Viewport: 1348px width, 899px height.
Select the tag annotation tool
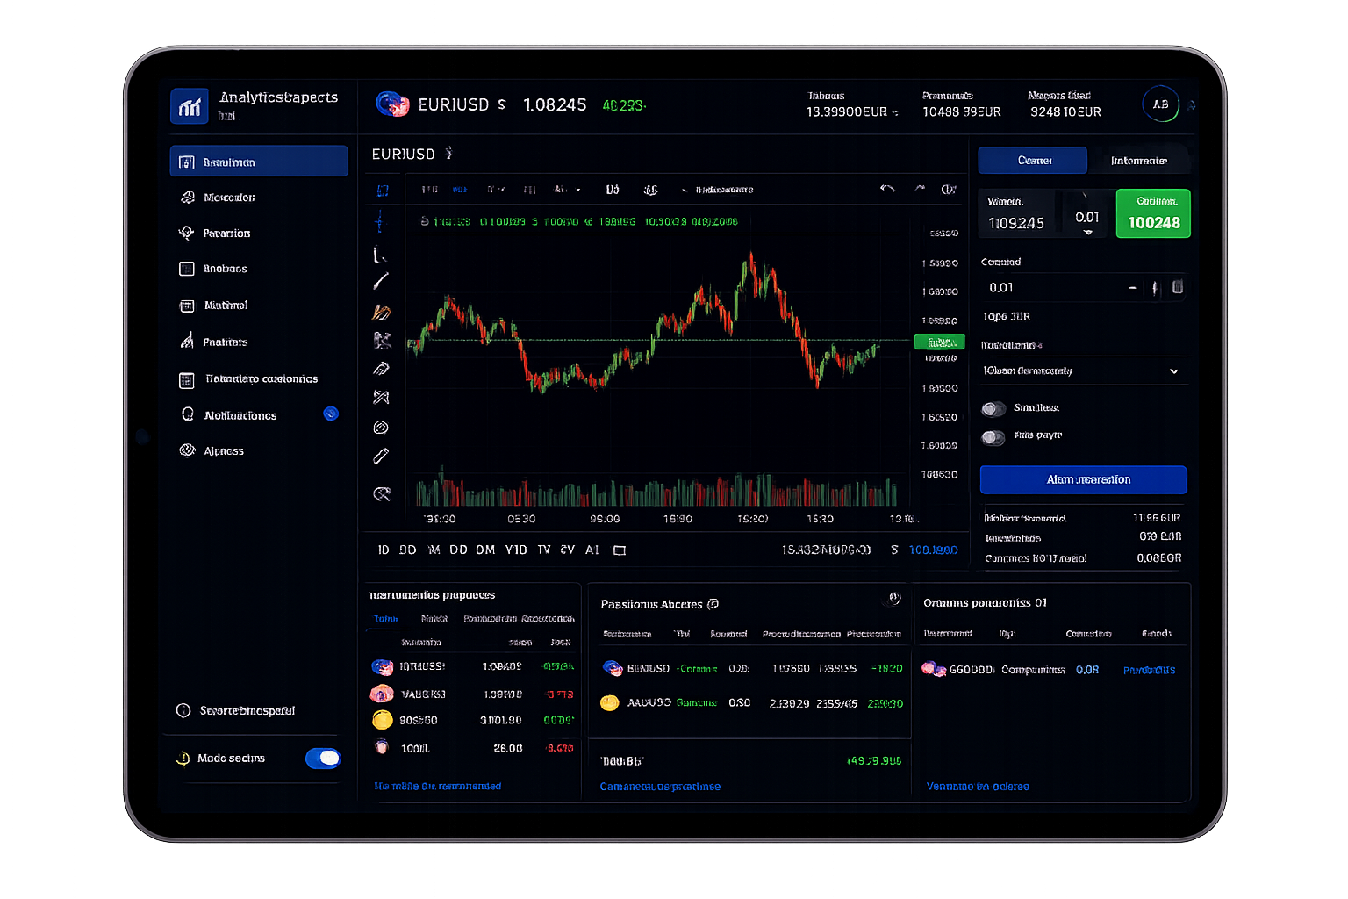(x=381, y=369)
